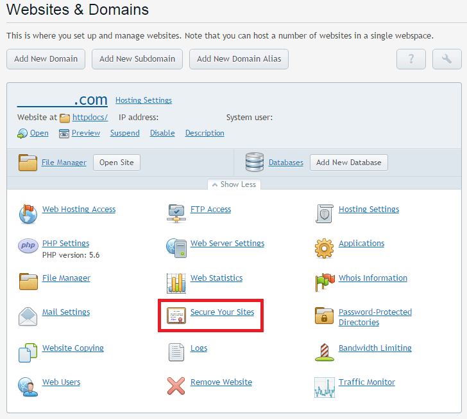Click the Mail Settings envelope icon
Image resolution: width=467 pixels, height=419 pixels.
[x=28, y=316]
